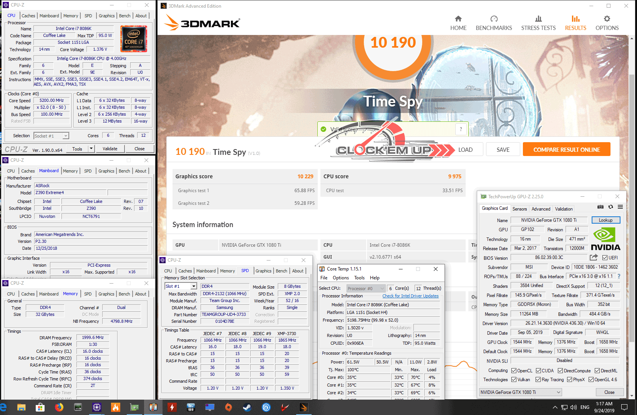Open the GPU-Z hamburger menu
The height and width of the screenshot is (415, 637).
coord(620,207)
